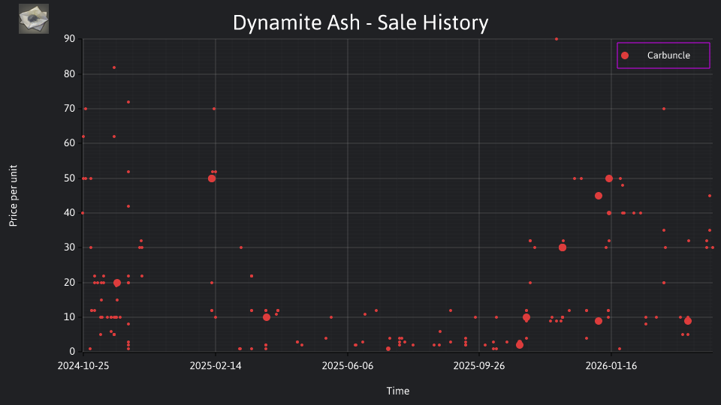Click the large dot at 10 after 2025-02-14

click(x=266, y=317)
